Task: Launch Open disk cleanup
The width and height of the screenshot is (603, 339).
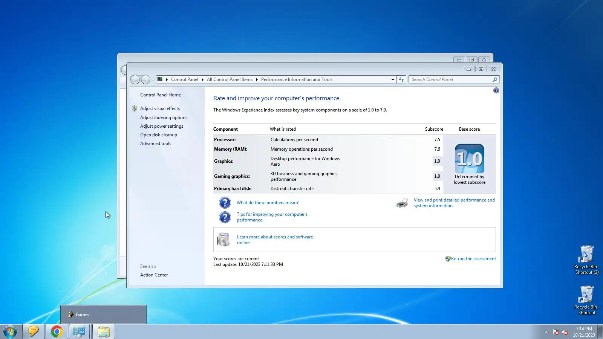Action: click(x=159, y=135)
